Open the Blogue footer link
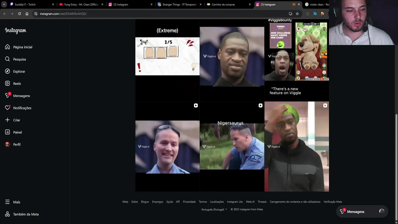Screen dimensions: 398x224 145,202
